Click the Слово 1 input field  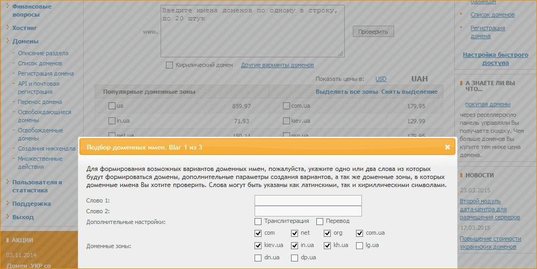click(x=308, y=200)
